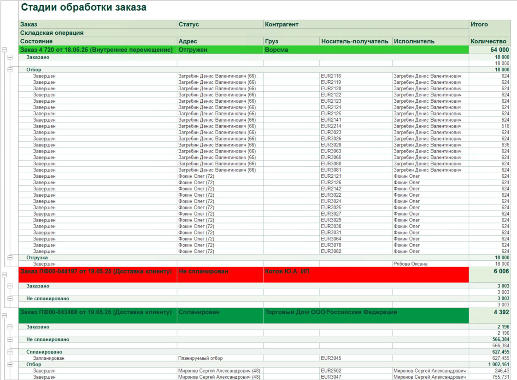Select carrier cell EUR2214
The width and height of the screenshot is (517, 380).
click(356, 126)
